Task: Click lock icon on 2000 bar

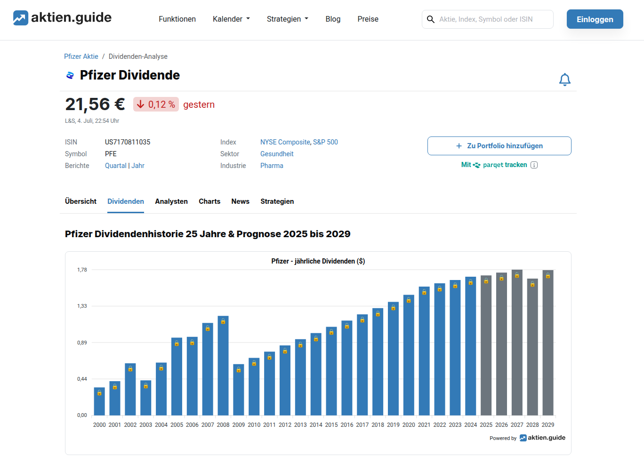Action: (x=99, y=392)
